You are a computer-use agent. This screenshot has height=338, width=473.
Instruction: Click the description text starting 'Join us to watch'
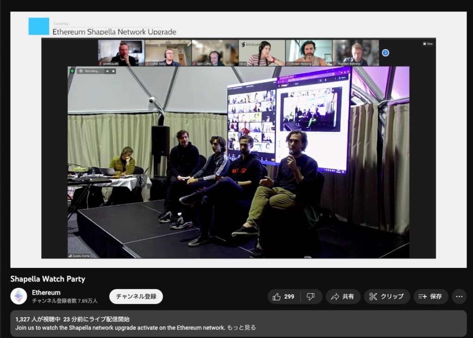click(x=120, y=328)
